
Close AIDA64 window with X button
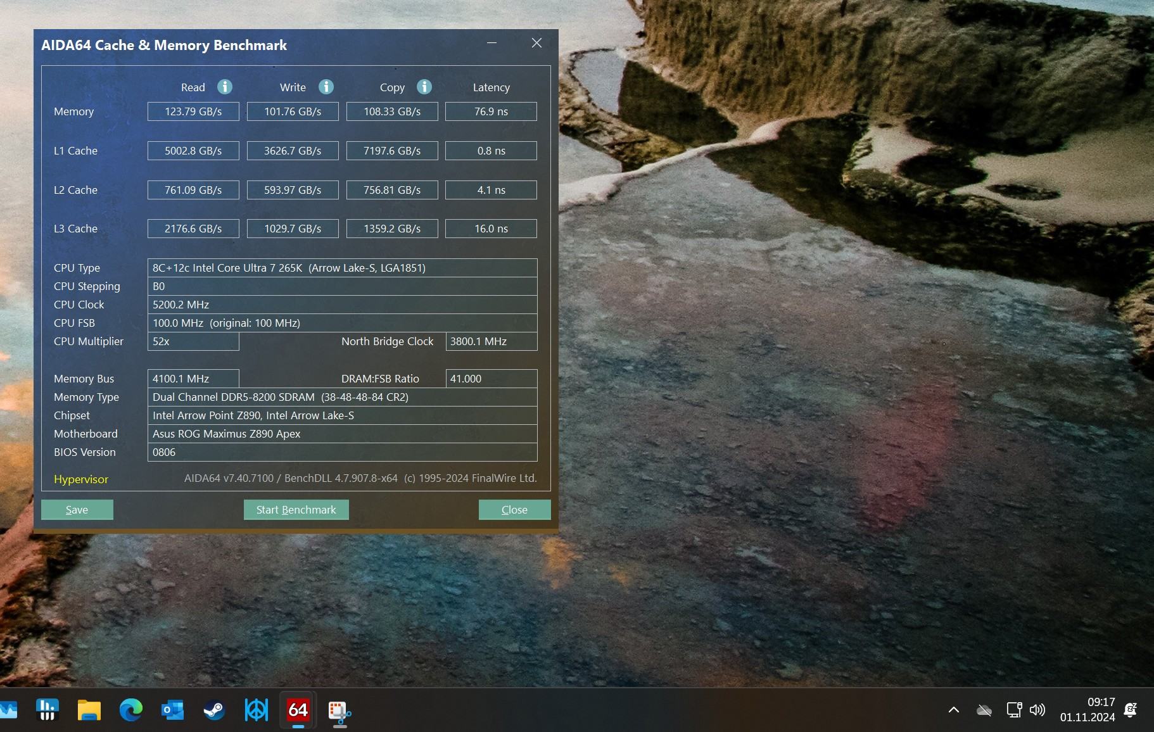pyautogui.click(x=536, y=43)
